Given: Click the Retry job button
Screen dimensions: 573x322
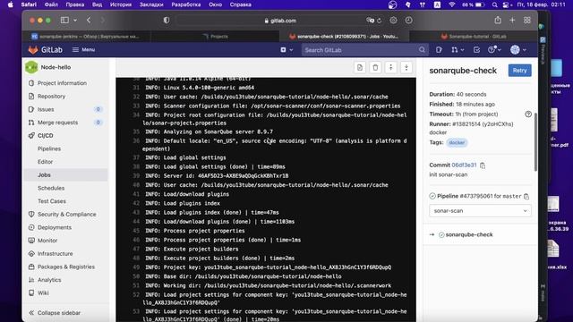Looking at the screenshot, I should [x=519, y=71].
